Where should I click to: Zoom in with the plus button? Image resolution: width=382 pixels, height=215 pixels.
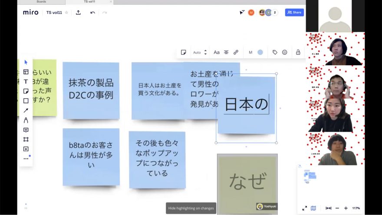(x=346, y=208)
